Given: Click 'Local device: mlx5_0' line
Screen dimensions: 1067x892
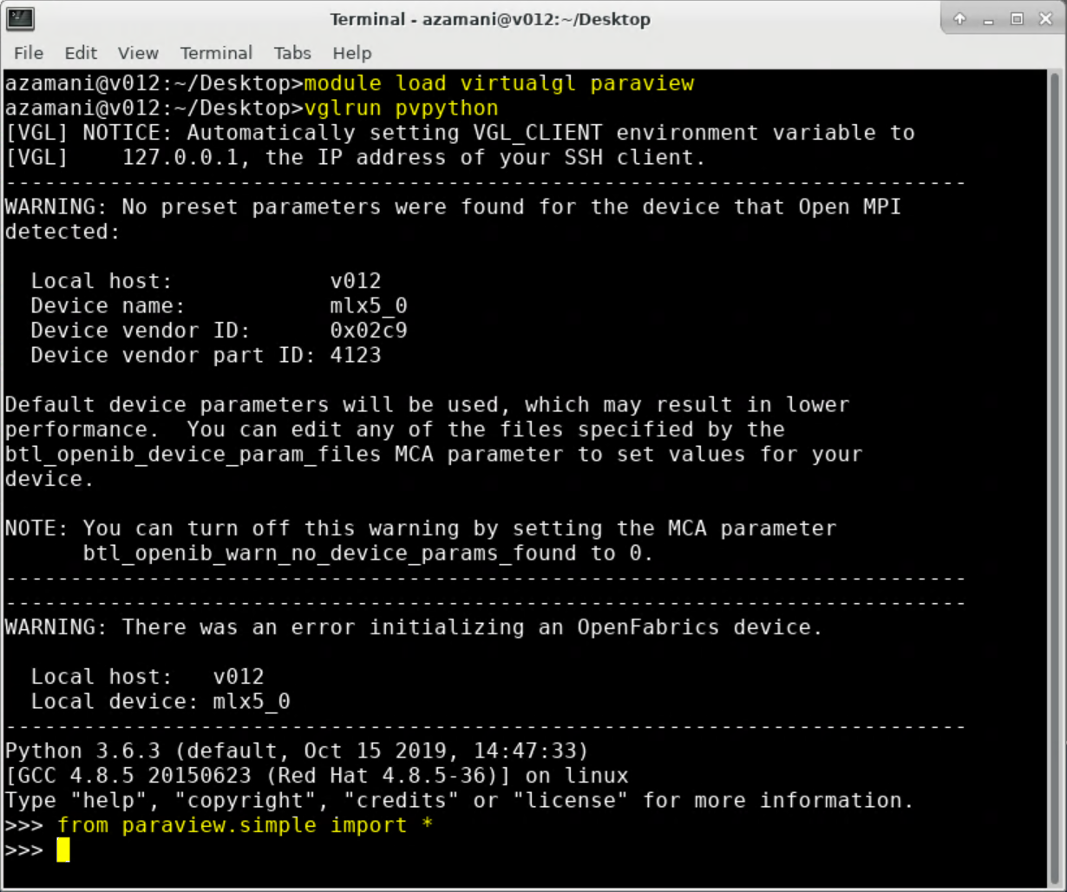Looking at the screenshot, I should (x=160, y=702).
